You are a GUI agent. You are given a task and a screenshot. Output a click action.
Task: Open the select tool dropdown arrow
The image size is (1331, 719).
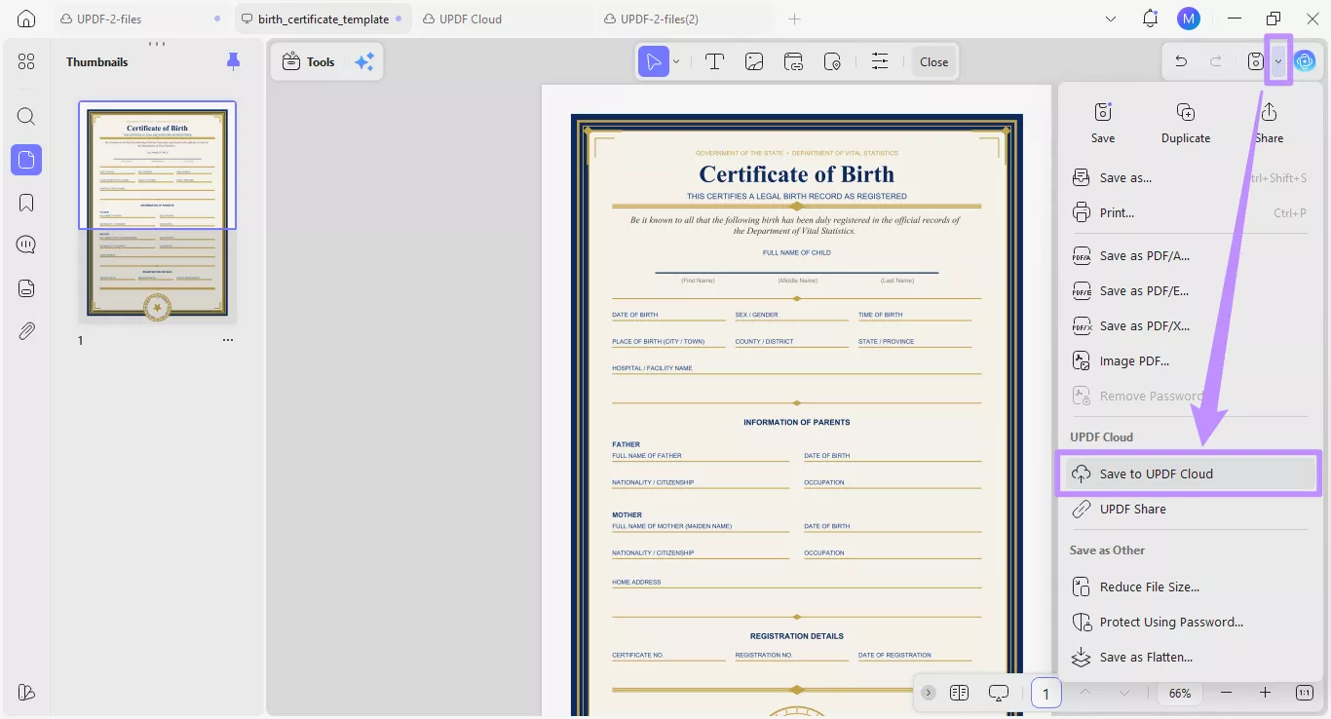click(676, 61)
